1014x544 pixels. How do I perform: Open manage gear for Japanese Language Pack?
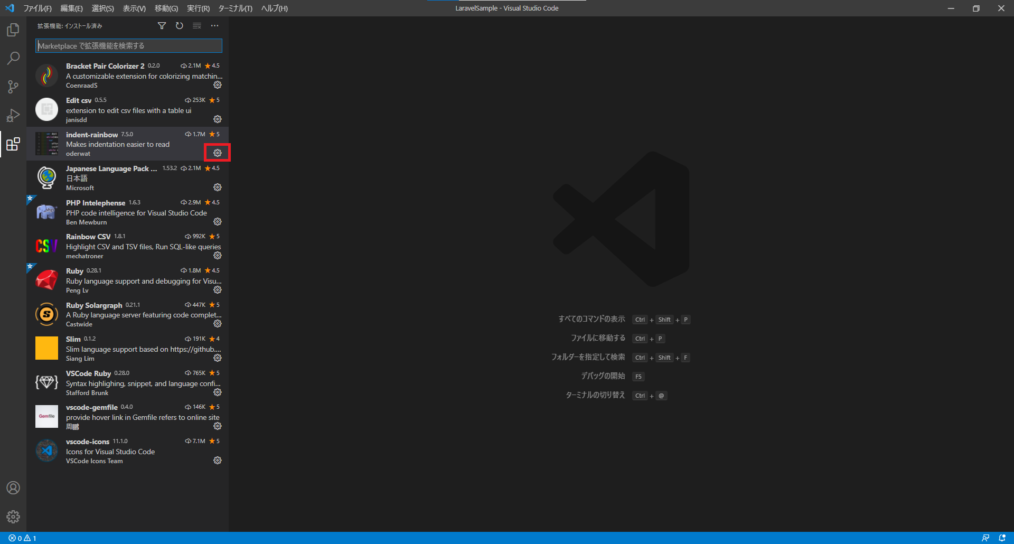[218, 187]
